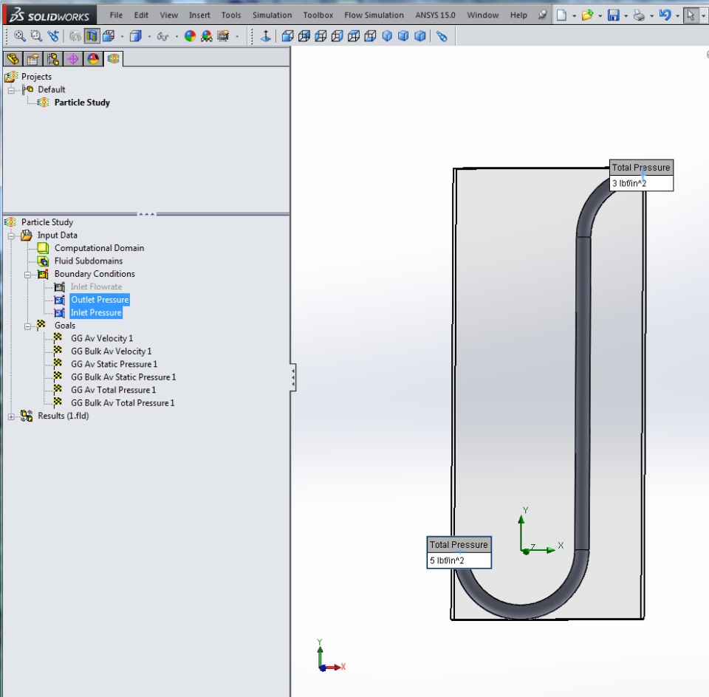Collapse the Goals node

(28, 326)
